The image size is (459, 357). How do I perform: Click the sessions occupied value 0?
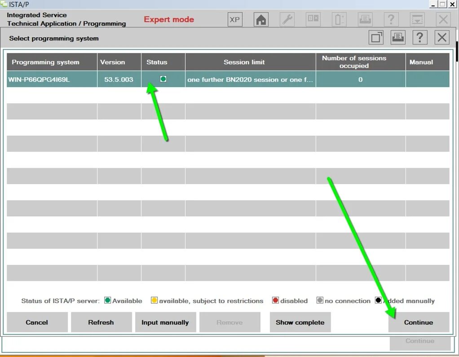tap(360, 79)
